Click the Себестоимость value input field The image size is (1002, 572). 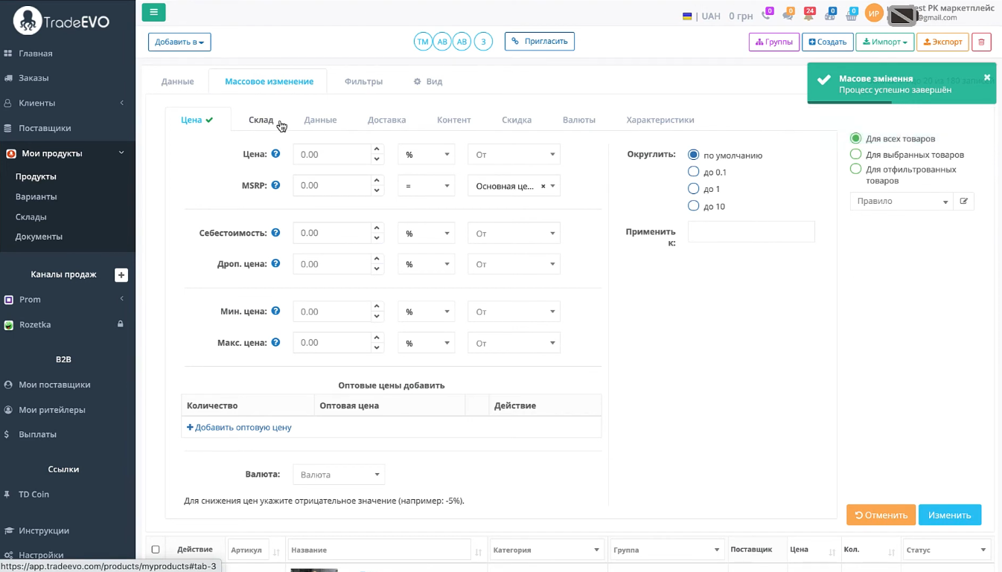coord(332,233)
